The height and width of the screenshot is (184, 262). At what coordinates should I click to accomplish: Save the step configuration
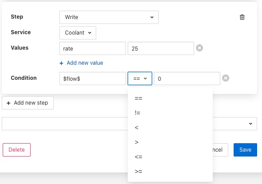pyautogui.click(x=245, y=150)
